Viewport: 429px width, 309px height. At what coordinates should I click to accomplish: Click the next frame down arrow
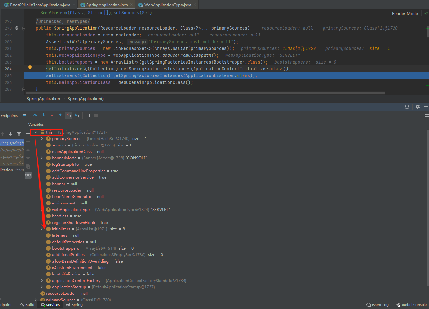click(11, 134)
